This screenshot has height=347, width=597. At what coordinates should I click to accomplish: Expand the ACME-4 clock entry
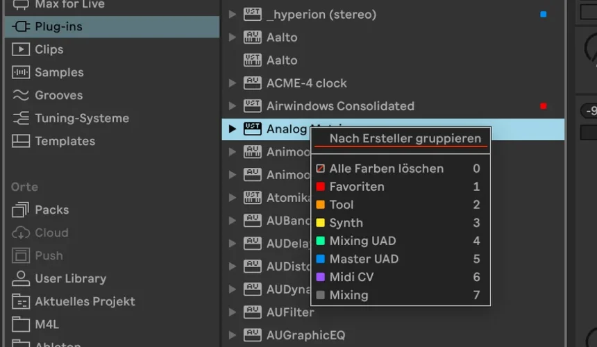click(x=233, y=83)
